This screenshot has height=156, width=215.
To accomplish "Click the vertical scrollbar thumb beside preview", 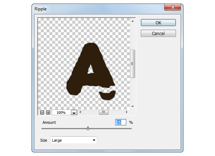I will (132, 64).
